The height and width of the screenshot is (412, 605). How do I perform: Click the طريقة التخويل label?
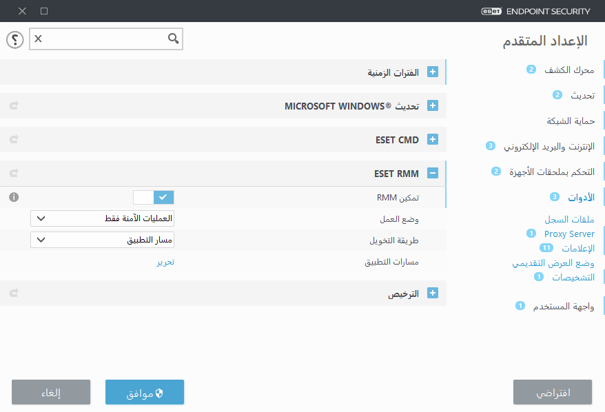coord(394,240)
